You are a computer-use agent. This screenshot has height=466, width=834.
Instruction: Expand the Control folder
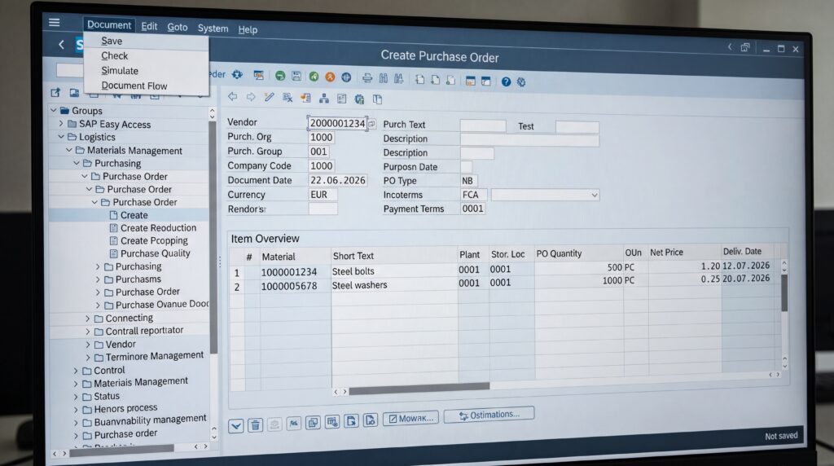point(76,371)
